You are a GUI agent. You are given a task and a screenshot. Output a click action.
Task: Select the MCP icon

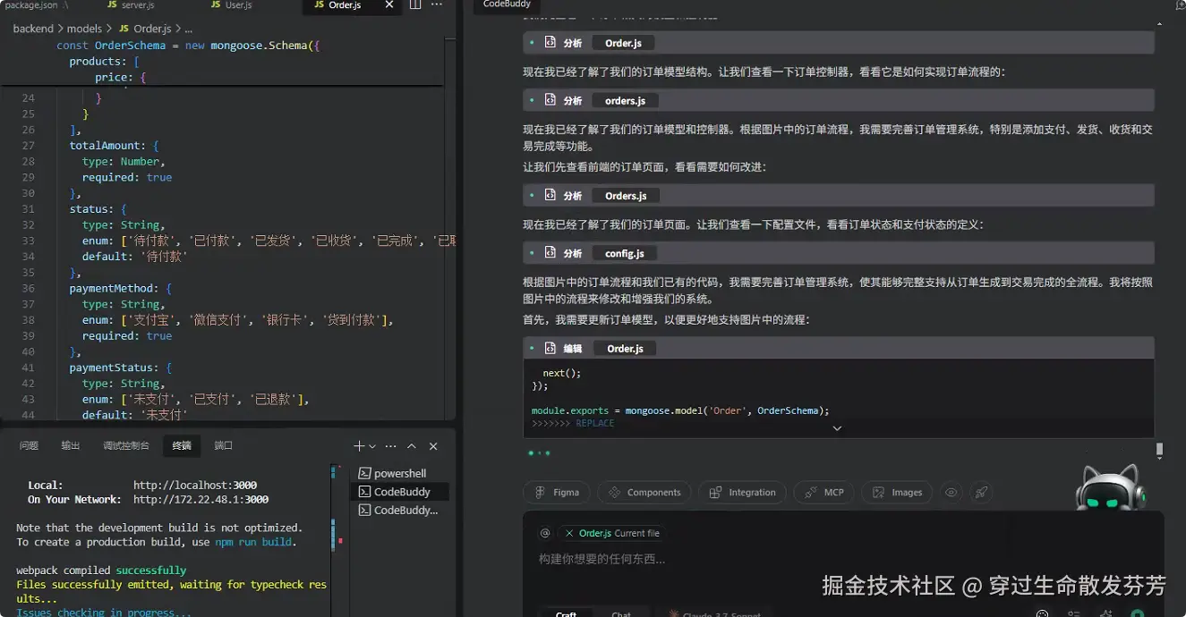[x=823, y=492]
